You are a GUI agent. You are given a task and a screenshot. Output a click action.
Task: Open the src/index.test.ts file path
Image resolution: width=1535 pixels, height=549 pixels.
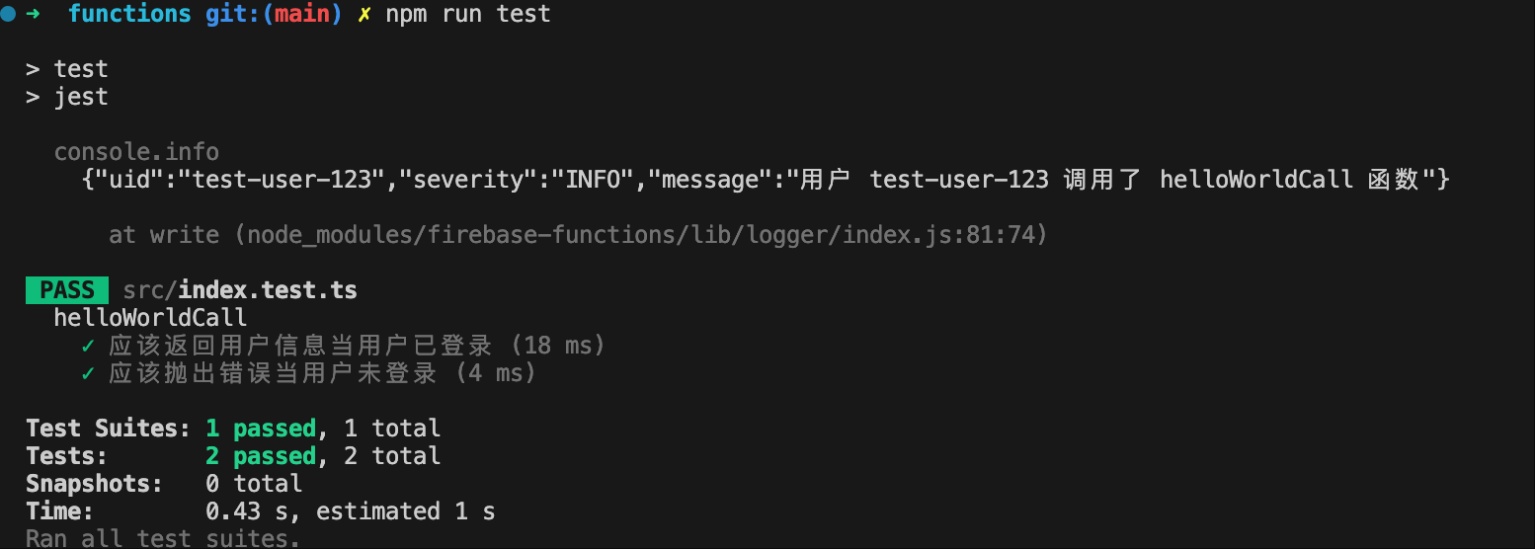(240, 290)
